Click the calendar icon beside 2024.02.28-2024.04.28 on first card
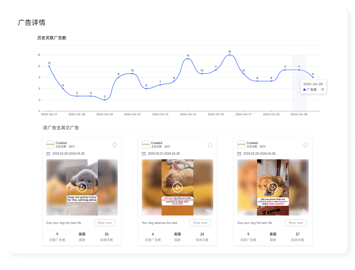 tap(48, 154)
